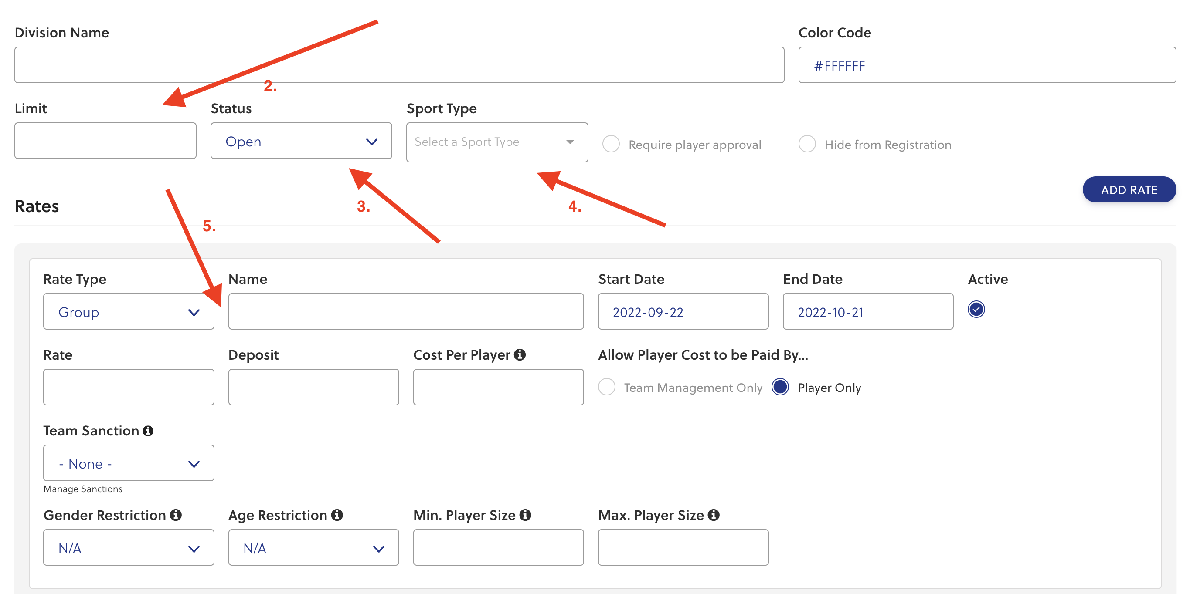Viewport: 1190px width, 594px height.
Task: Click the Min. Player Size field
Action: [499, 547]
